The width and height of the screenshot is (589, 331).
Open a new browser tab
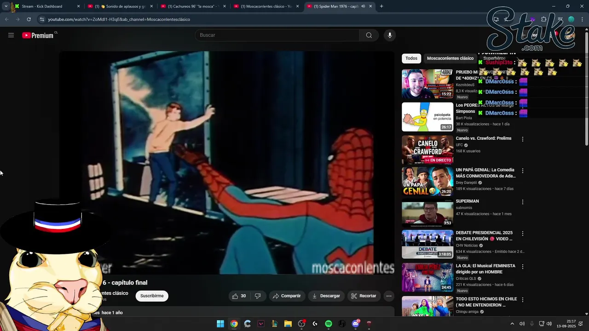pyautogui.click(x=381, y=6)
